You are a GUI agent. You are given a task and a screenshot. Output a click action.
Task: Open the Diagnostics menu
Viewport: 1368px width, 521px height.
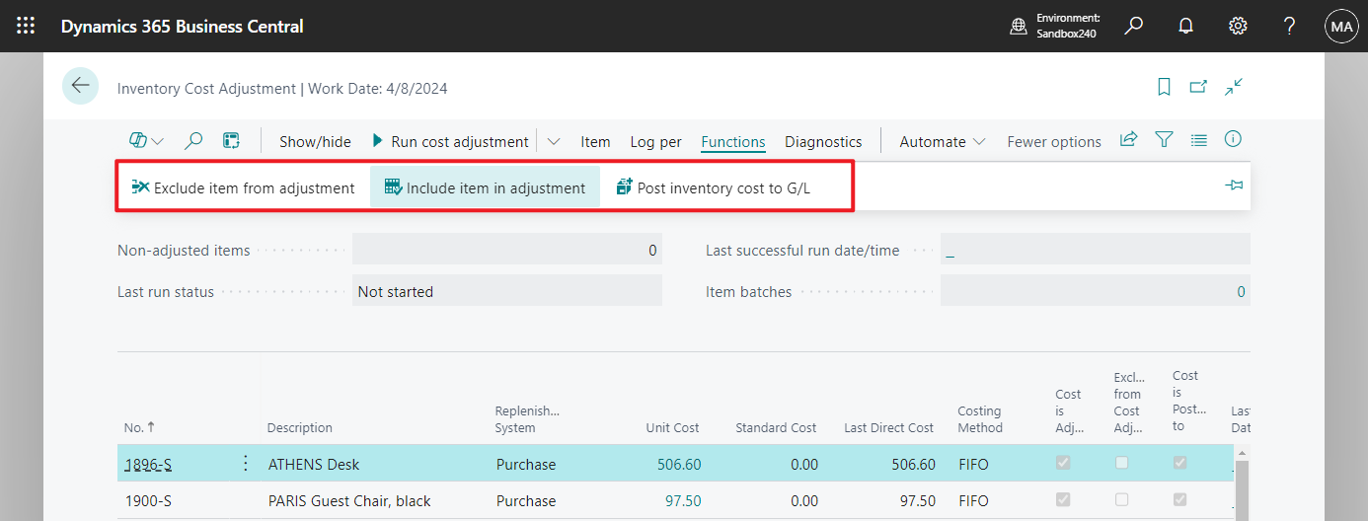[x=823, y=141]
